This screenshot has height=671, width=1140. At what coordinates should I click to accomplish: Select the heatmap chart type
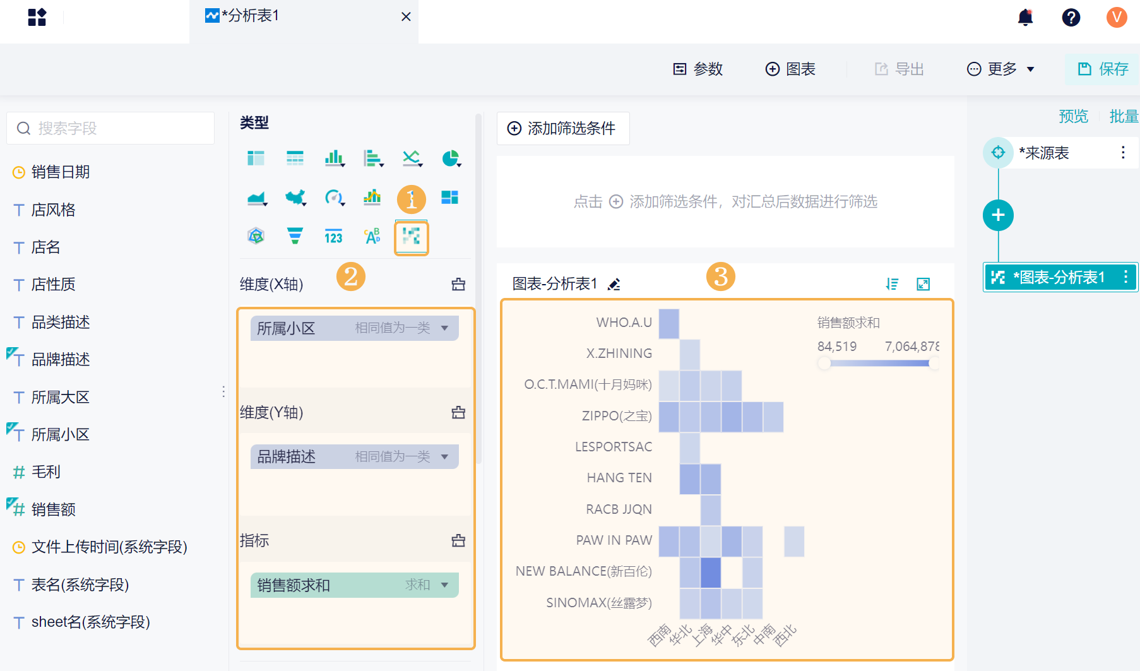(x=412, y=237)
